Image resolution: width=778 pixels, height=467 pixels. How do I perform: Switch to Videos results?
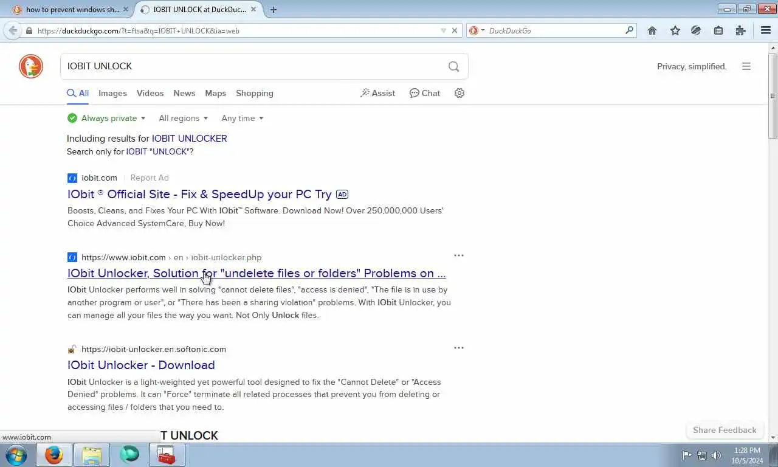(x=150, y=93)
